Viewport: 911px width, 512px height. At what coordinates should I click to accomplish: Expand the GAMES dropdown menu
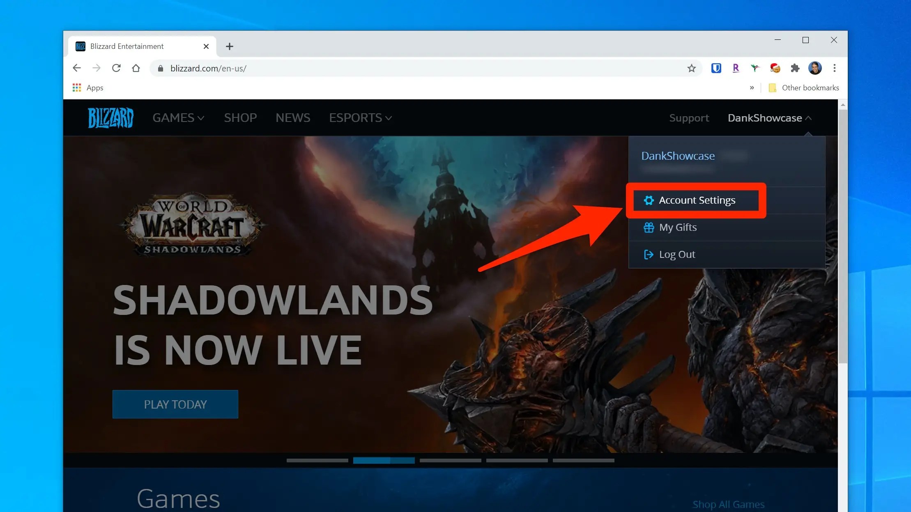pos(178,118)
